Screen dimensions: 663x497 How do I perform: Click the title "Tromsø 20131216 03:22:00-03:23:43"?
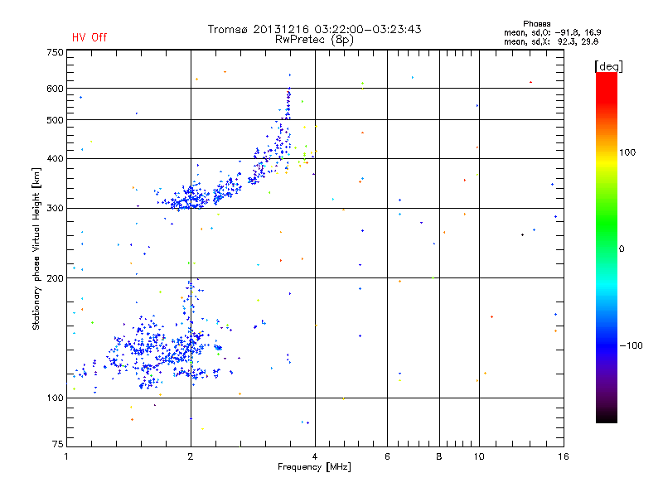(x=314, y=29)
